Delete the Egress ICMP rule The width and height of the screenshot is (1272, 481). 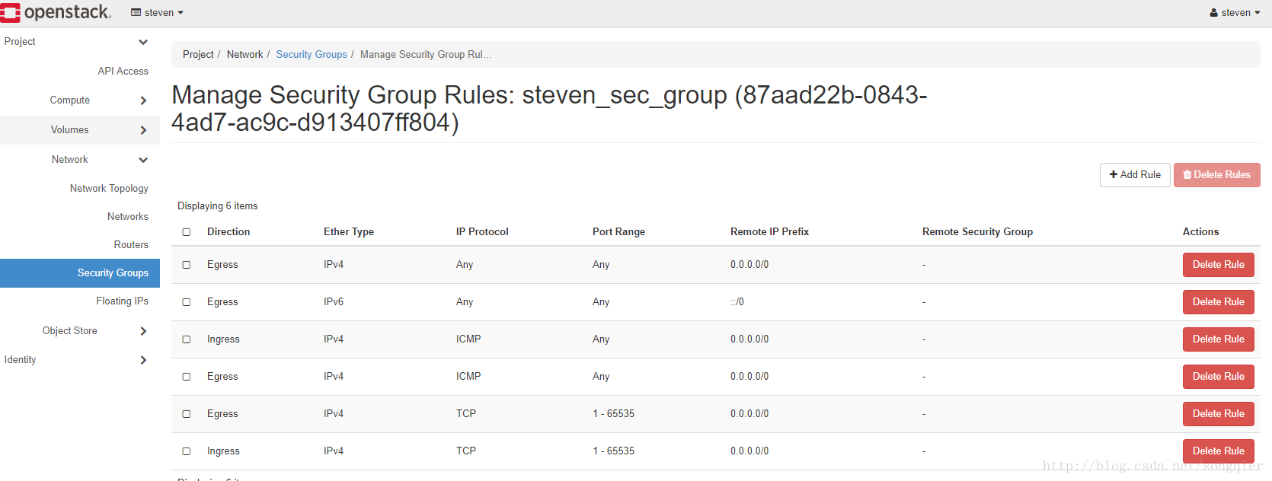click(1218, 377)
